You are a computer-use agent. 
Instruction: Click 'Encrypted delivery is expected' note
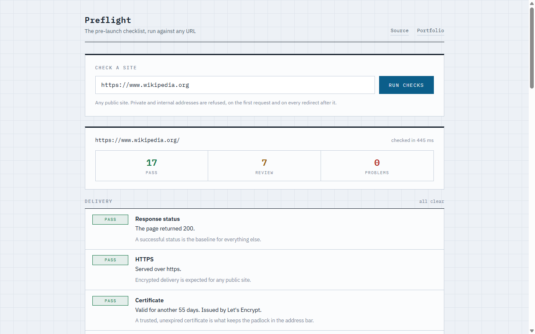point(193,280)
